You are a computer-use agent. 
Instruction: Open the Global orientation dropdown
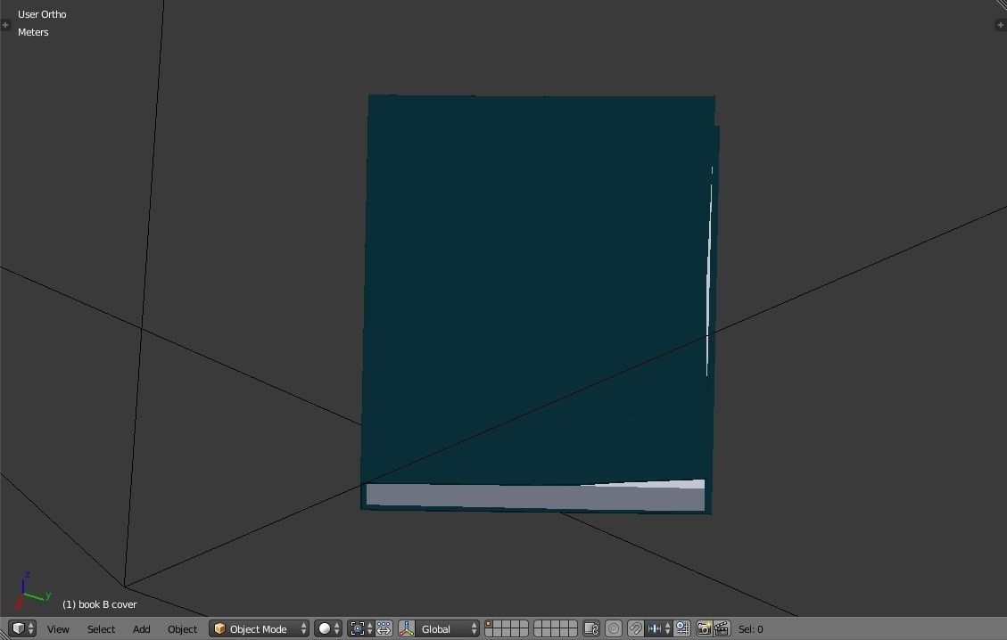point(448,628)
